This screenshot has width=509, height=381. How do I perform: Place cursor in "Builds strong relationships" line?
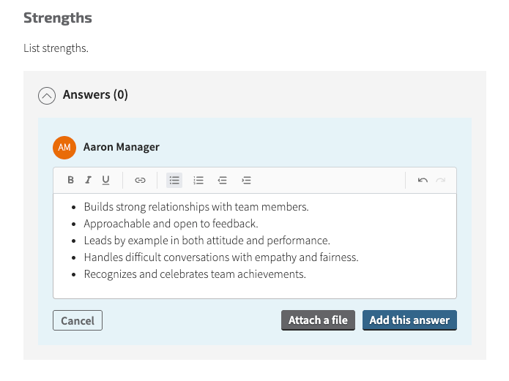point(196,207)
